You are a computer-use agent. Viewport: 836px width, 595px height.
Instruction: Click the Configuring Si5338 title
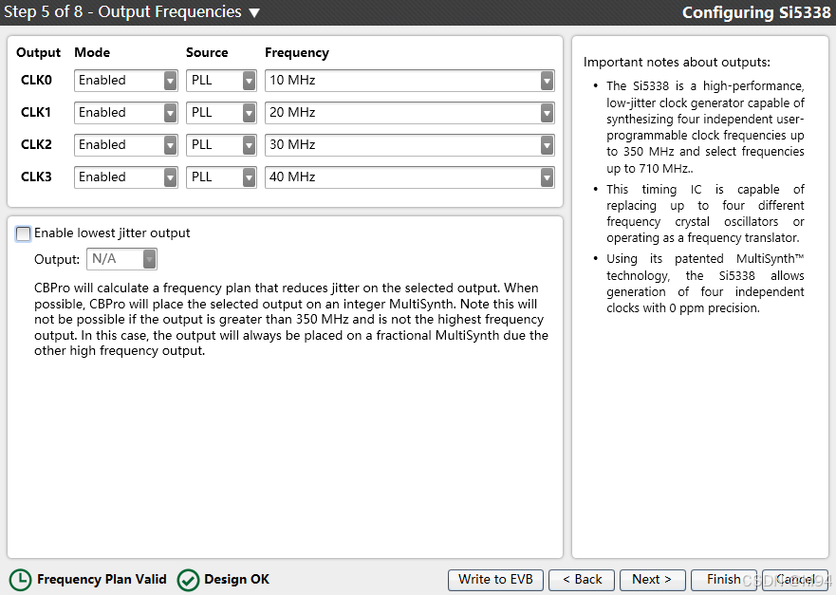pyautogui.click(x=756, y=12)
